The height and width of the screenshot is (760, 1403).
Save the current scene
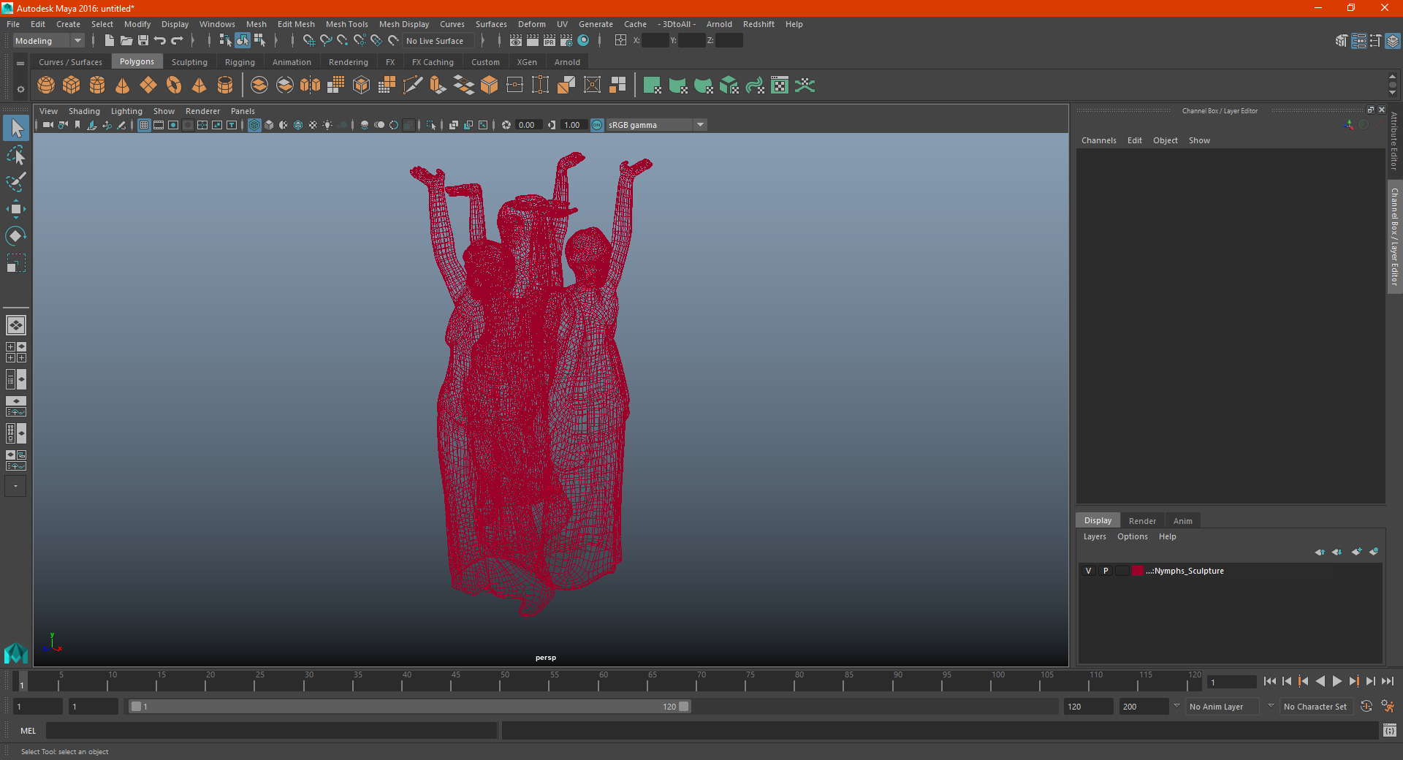coord(143,41)
